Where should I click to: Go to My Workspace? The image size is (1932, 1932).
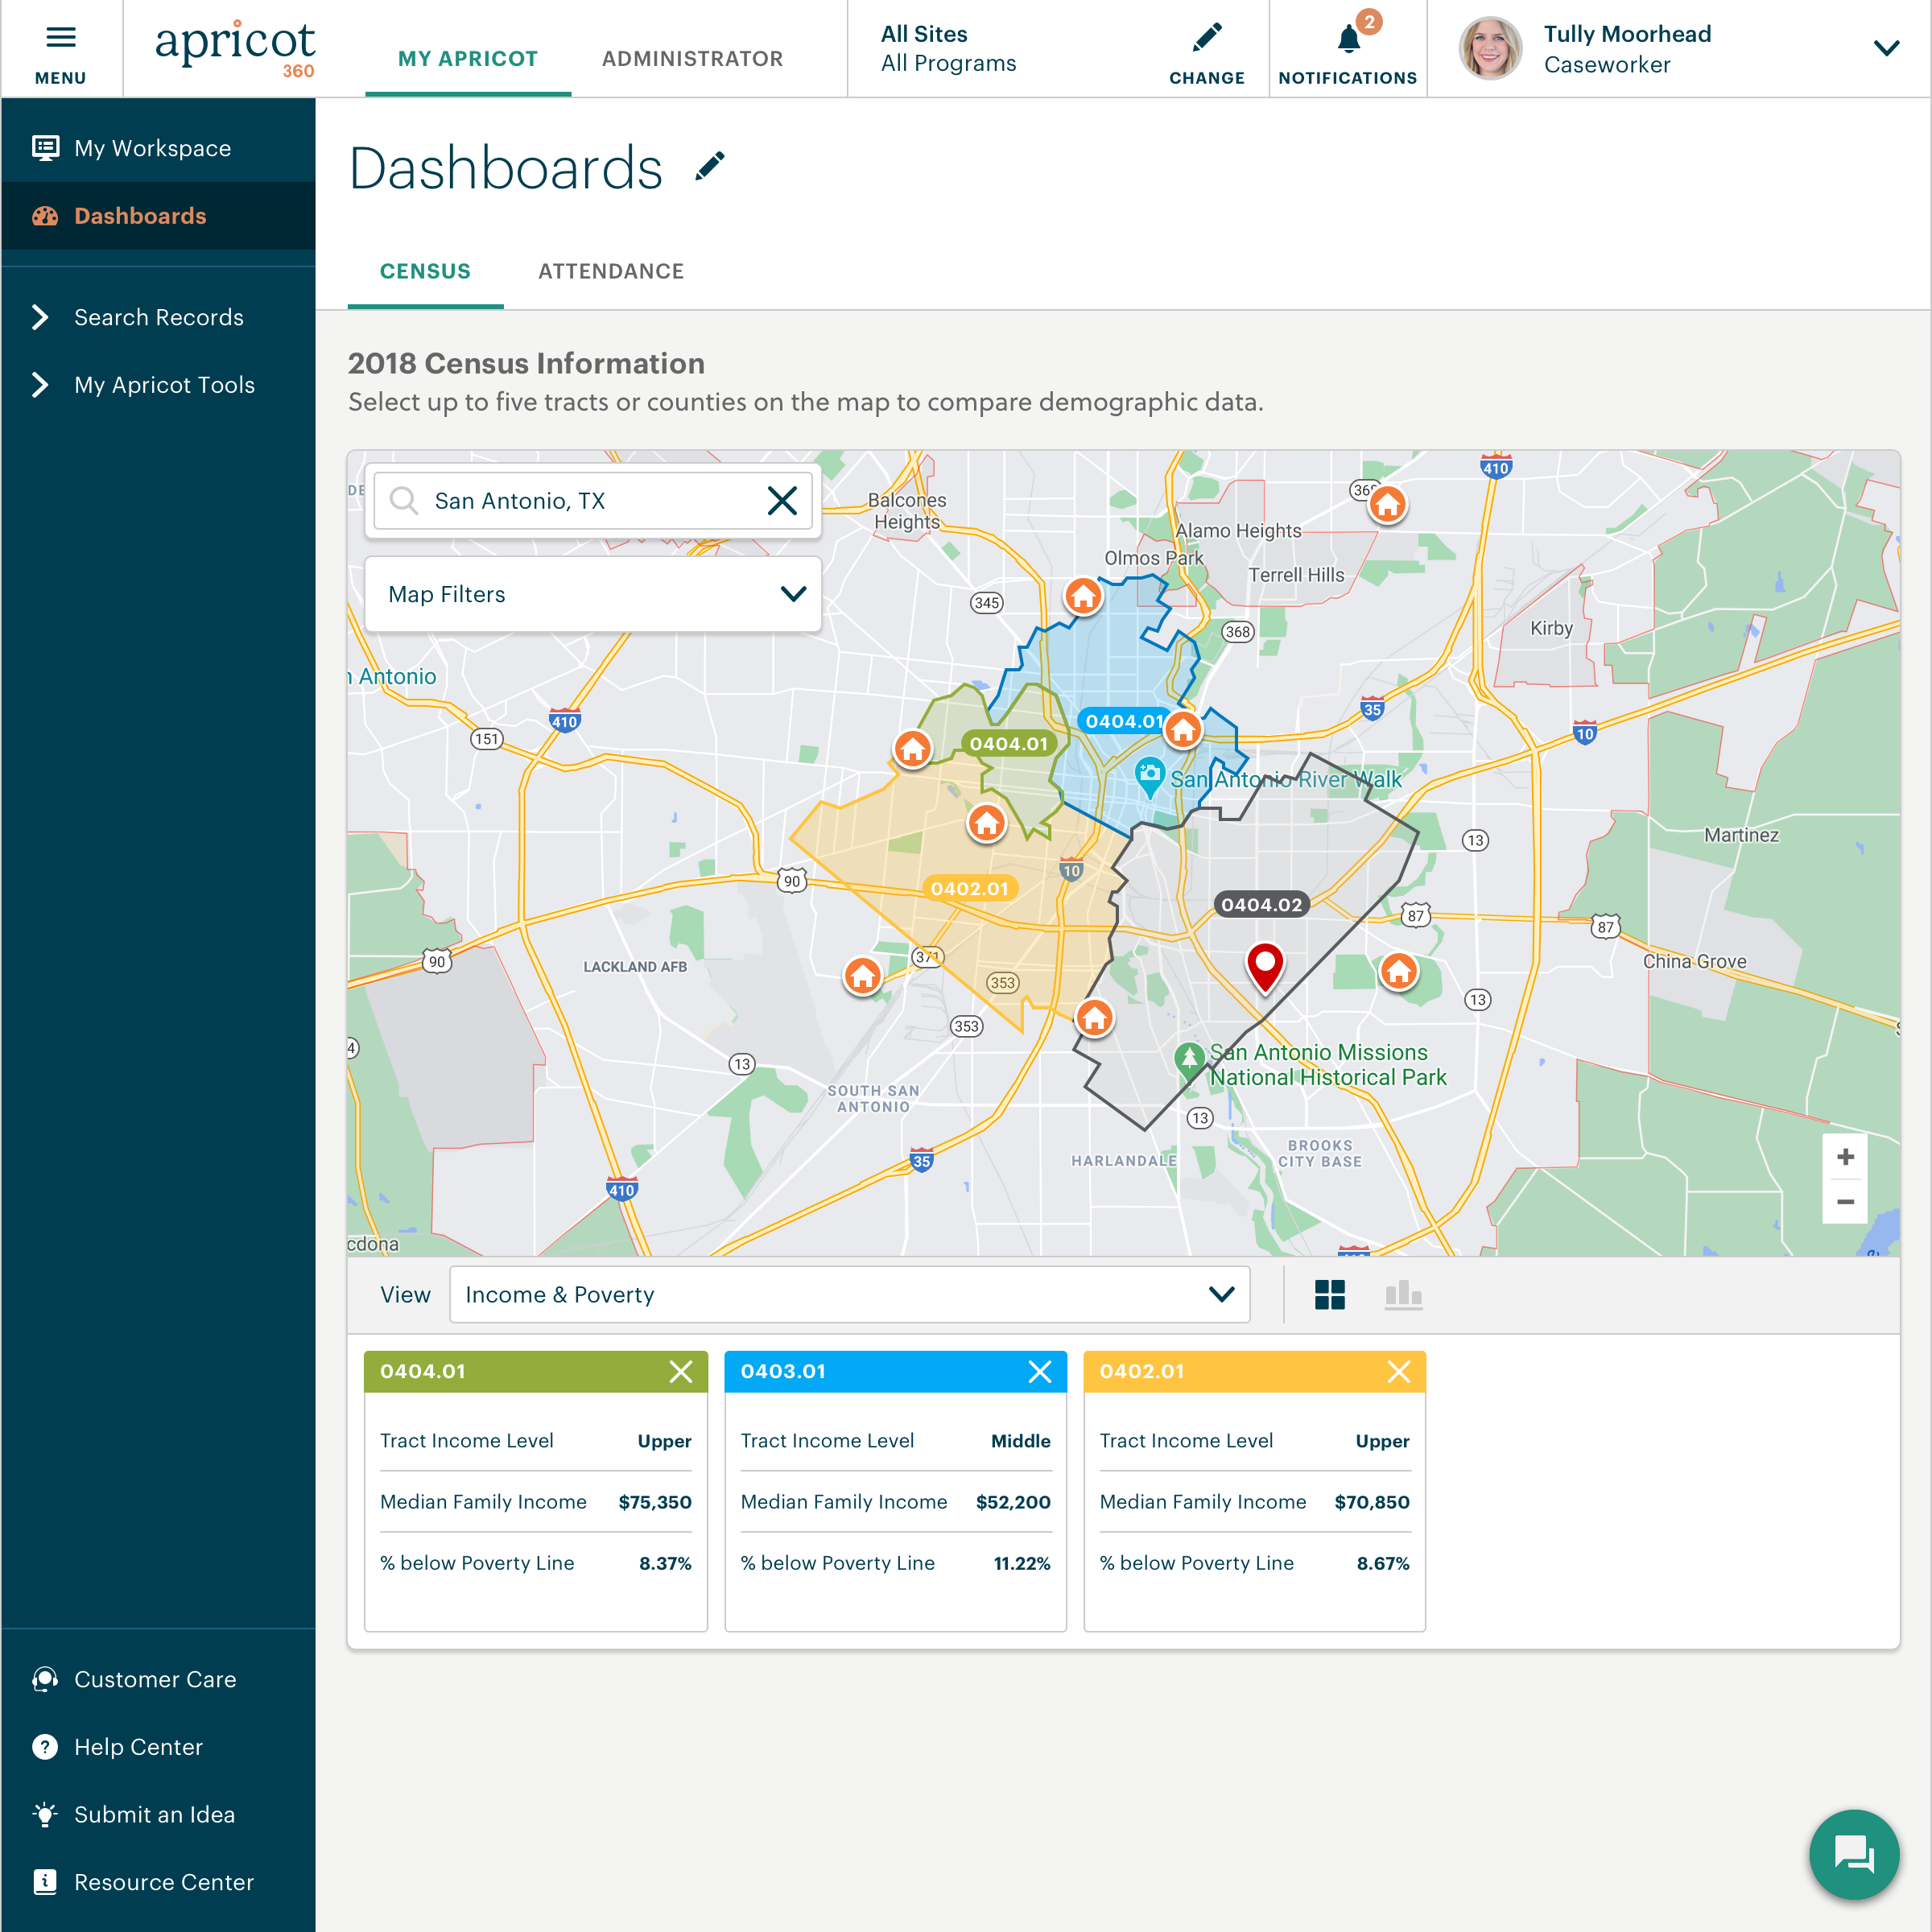(x=152, y=148)
